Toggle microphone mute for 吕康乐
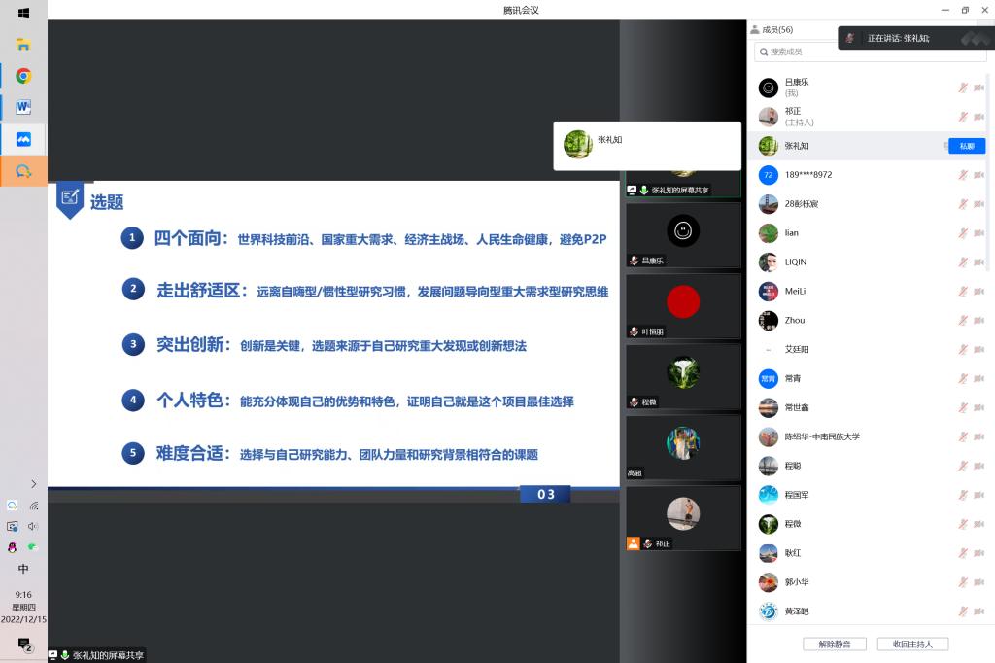The image size is (995, 663). [963, 87]
